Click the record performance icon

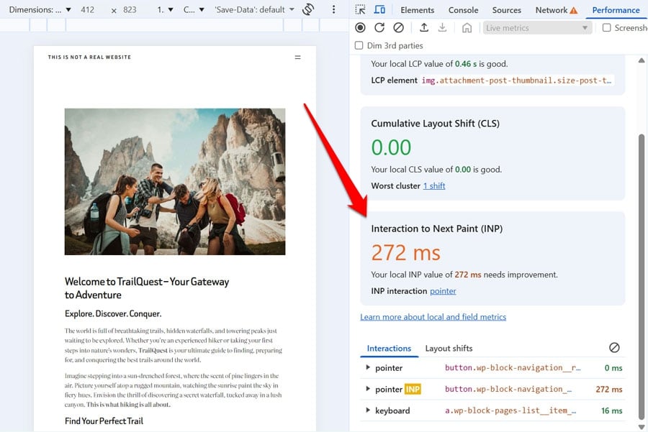click(360, 27)
